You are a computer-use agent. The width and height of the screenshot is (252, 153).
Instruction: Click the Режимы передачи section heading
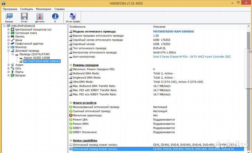tap(86, 65)
